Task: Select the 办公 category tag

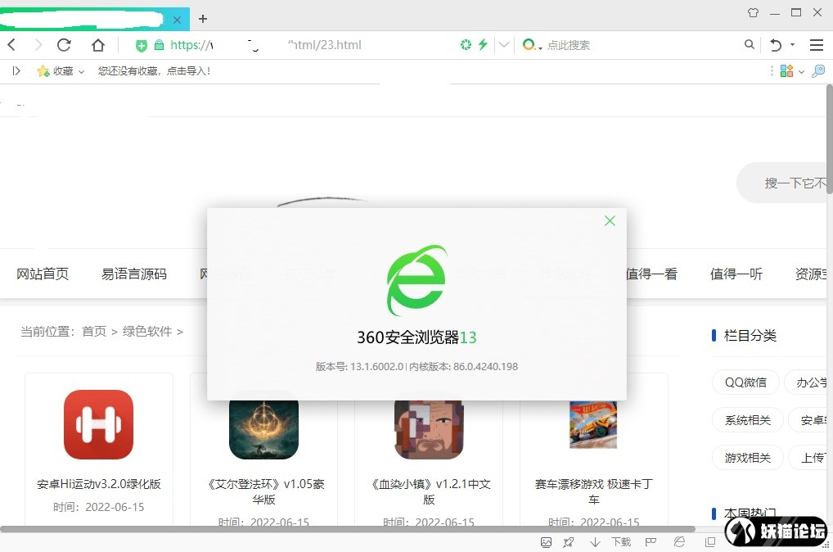Action: [x=807, y=382]
